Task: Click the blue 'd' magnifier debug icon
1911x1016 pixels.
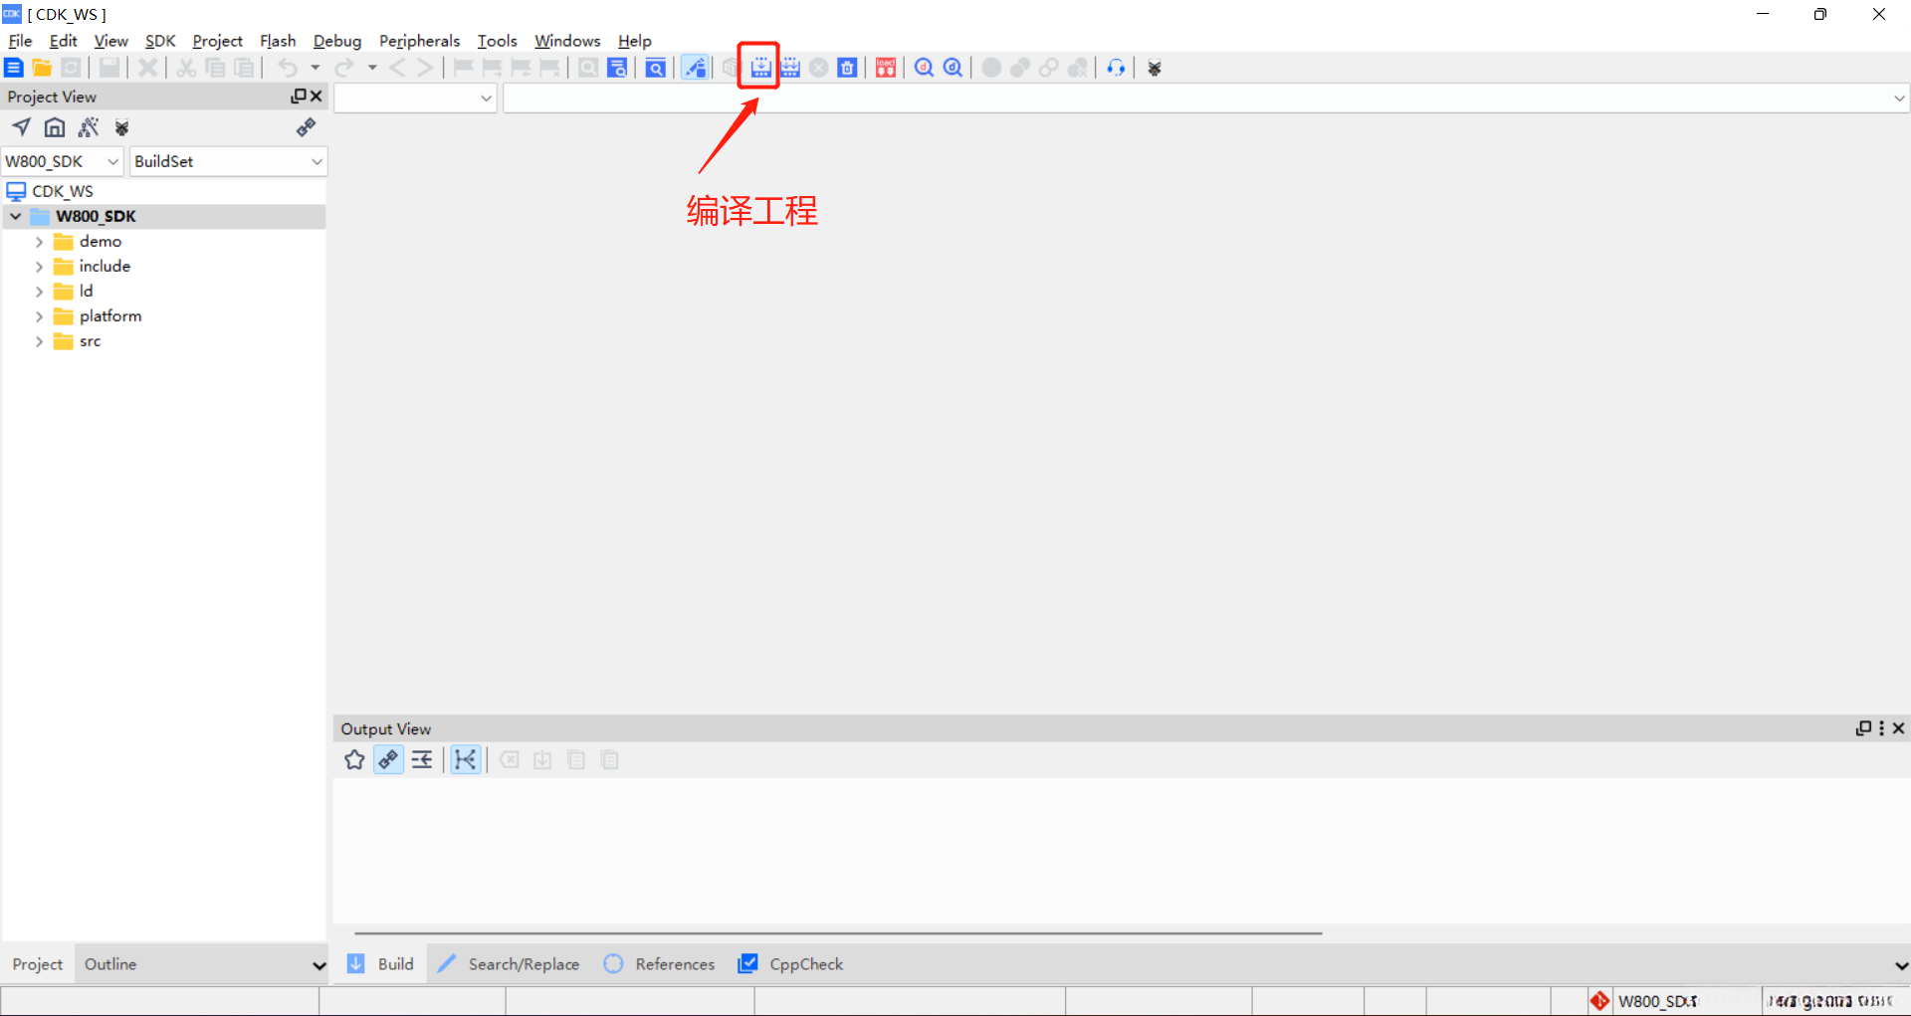Action: pyautogui.click(x=953, y=68)
